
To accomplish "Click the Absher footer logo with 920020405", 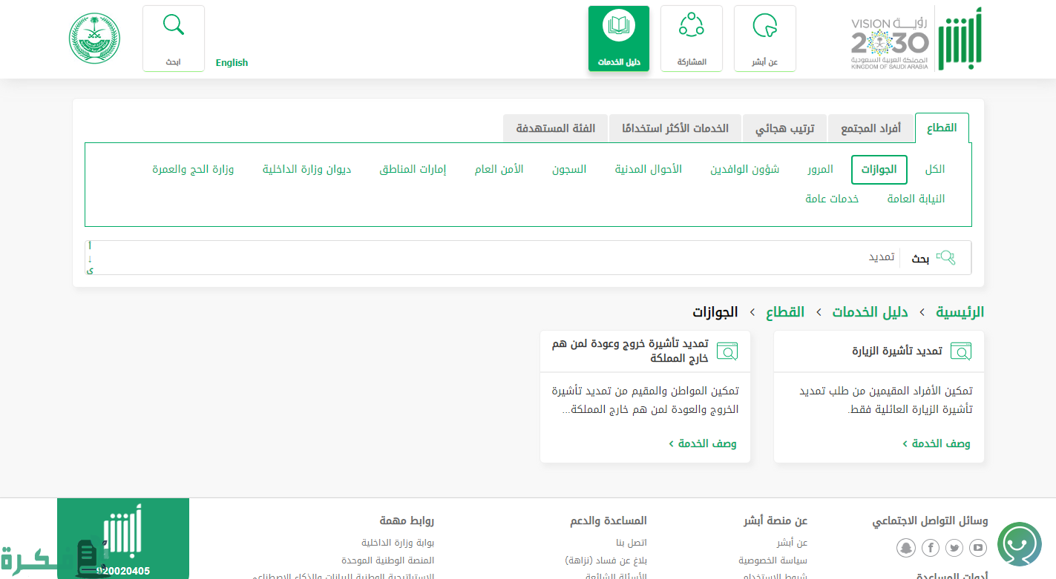I will 123,539.
